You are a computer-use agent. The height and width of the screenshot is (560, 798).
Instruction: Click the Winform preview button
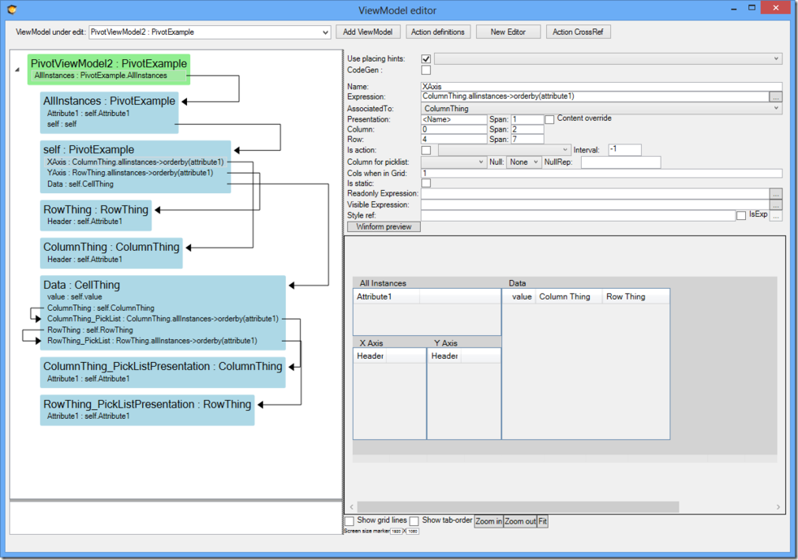(383, 226)
